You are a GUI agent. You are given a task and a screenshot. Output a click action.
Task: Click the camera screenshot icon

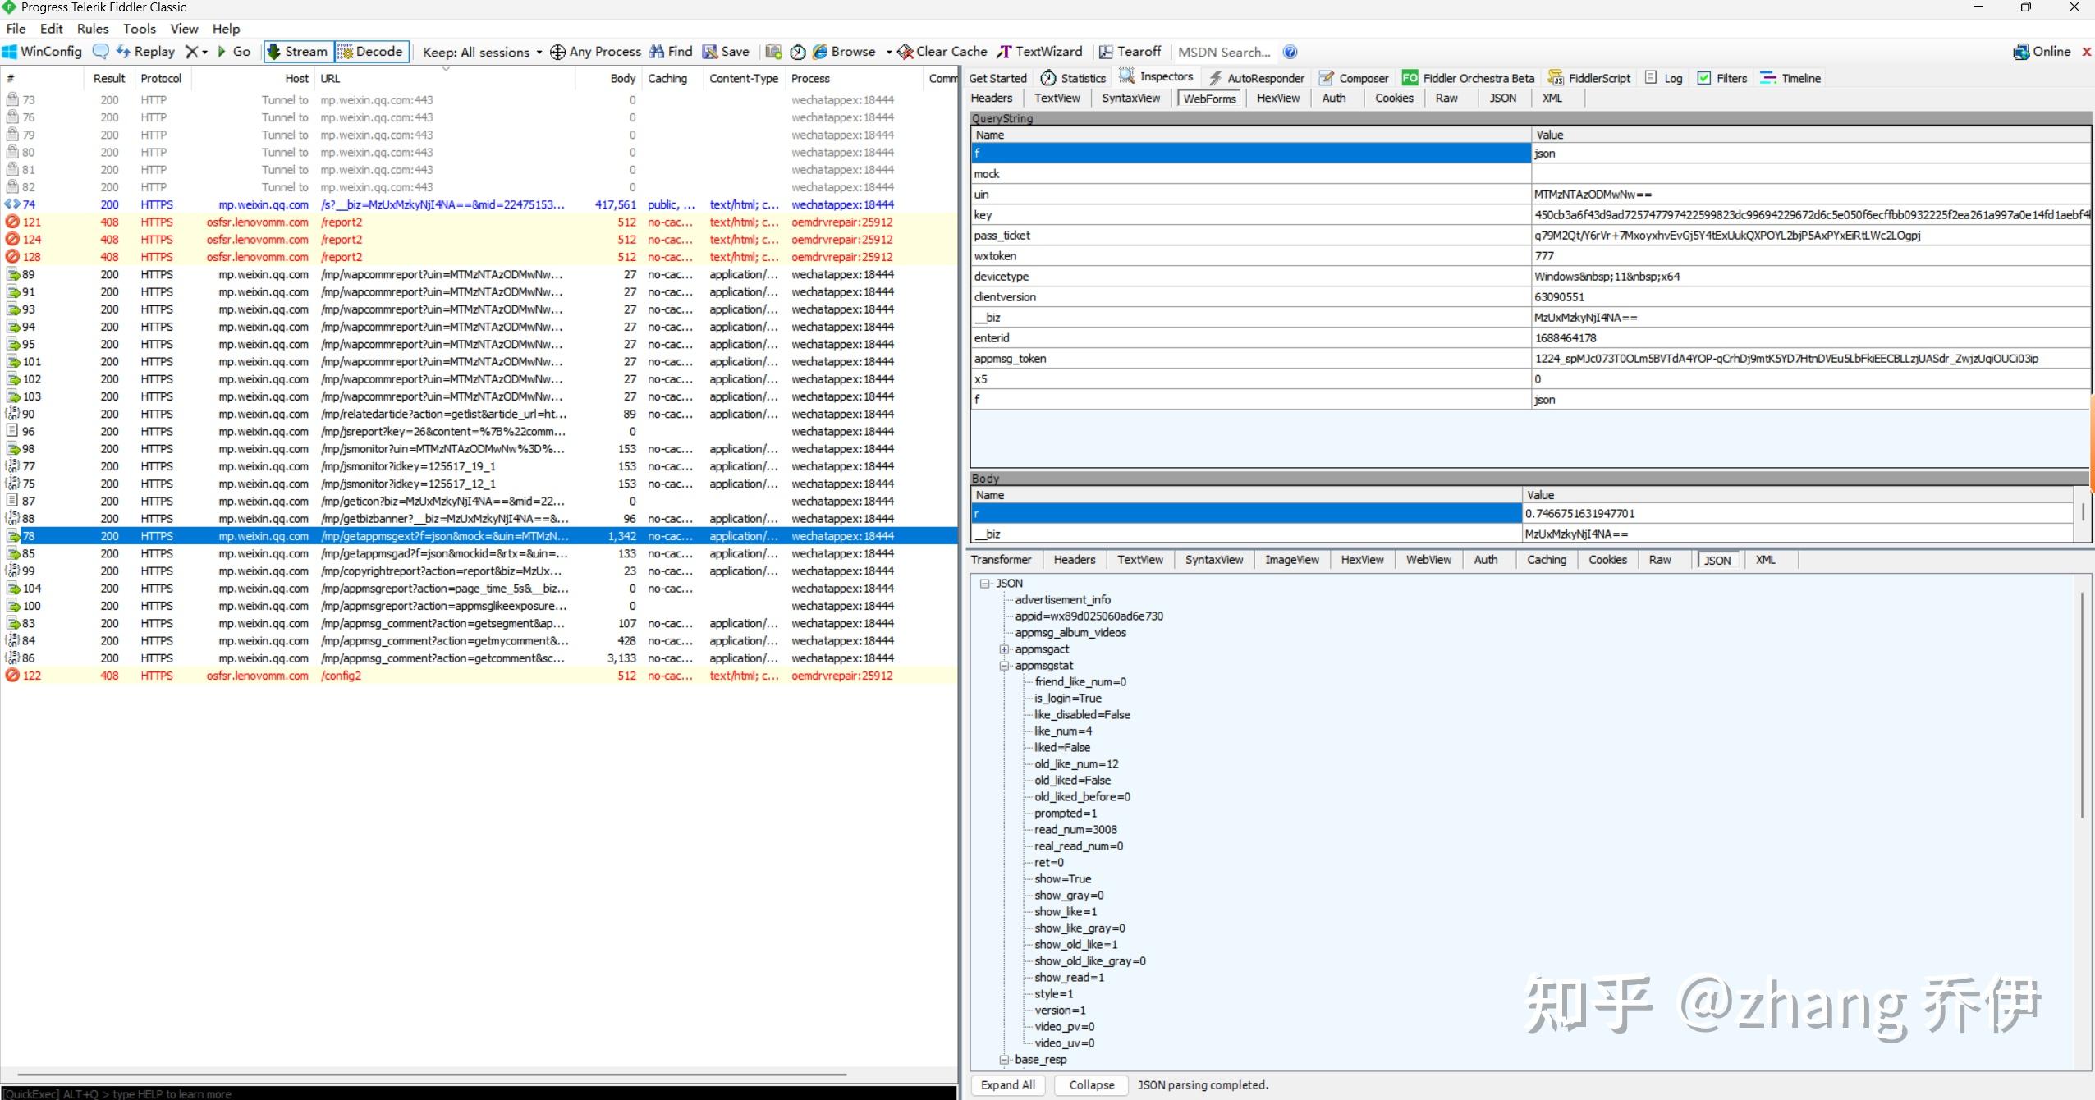click(773, 51)
